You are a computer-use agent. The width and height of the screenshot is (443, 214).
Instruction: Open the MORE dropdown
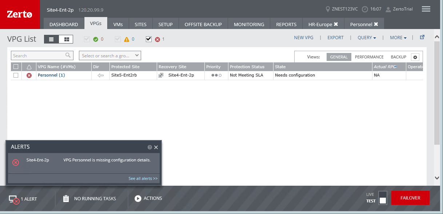(x=398, y=37)
